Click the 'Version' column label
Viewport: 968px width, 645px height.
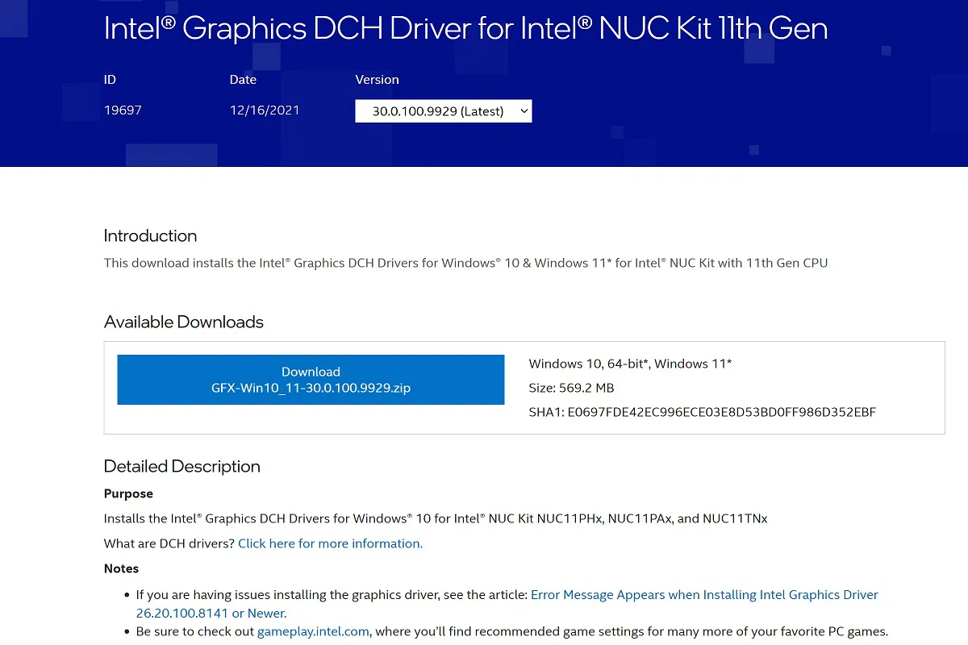(x=377, y=80)
